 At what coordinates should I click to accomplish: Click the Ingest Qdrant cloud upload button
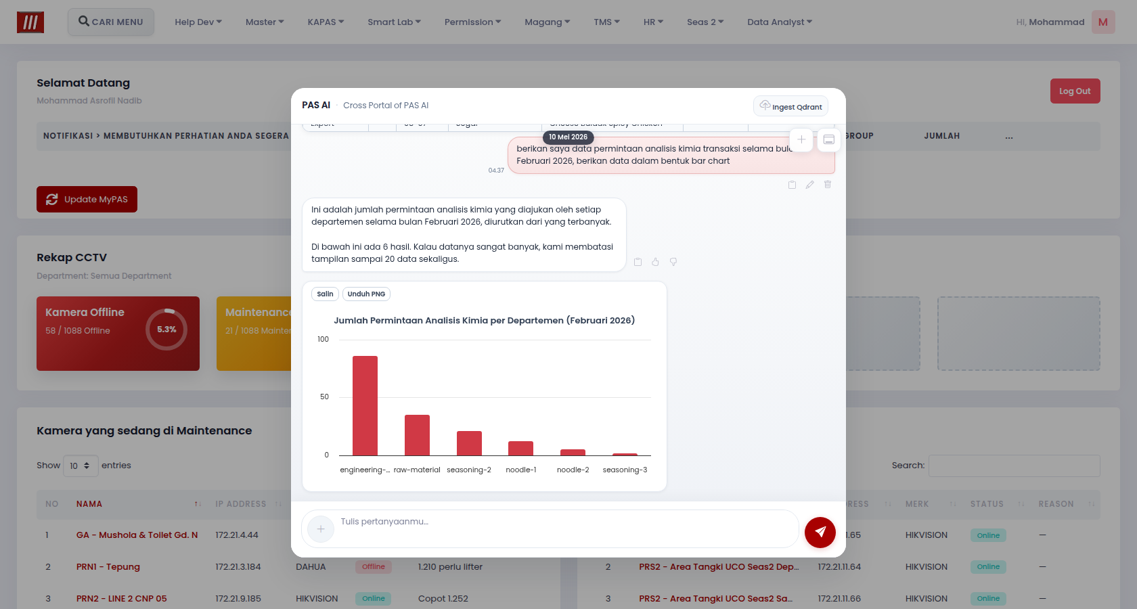point(790,106)
